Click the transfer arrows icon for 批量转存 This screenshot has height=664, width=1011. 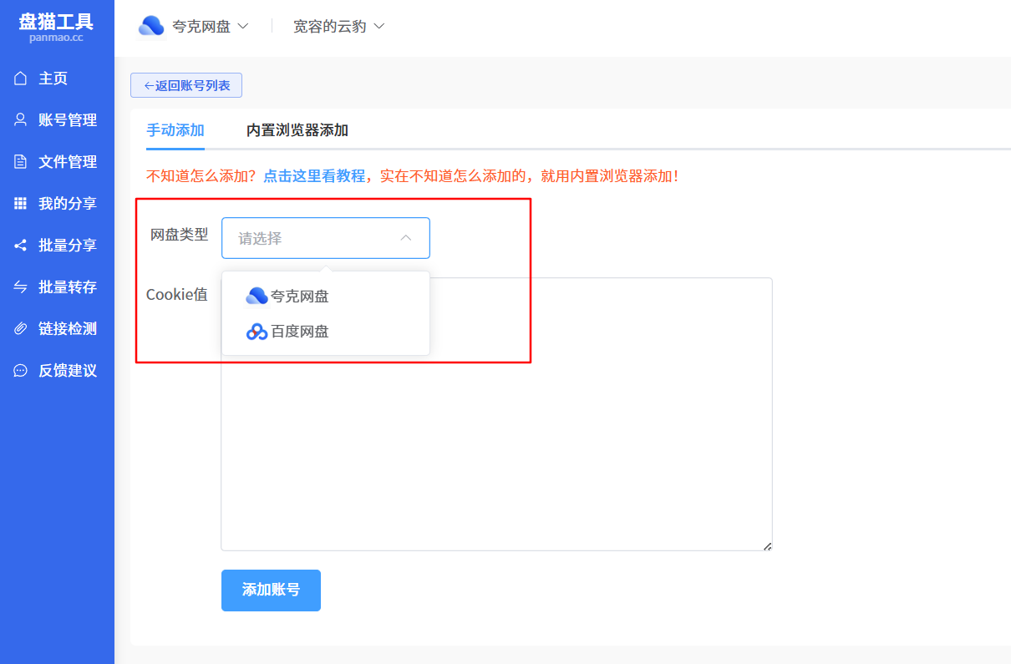[x=21, y=287]
